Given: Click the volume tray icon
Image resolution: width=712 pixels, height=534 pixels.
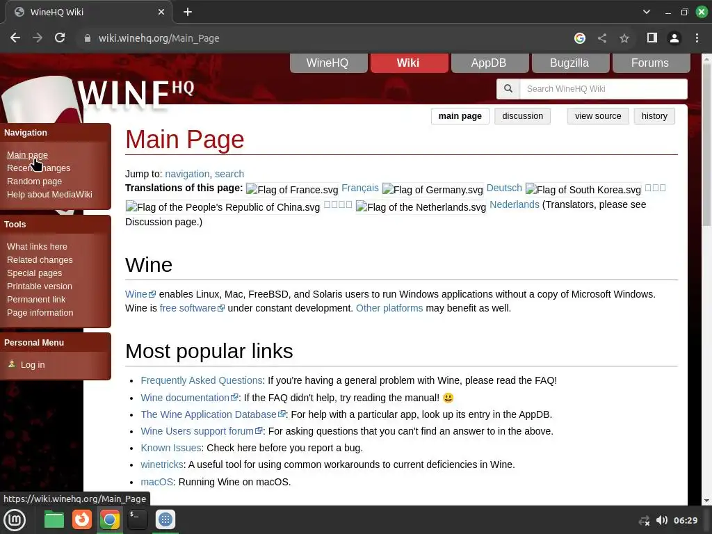Looking at the screenshot, I should (x=662, y=520).
